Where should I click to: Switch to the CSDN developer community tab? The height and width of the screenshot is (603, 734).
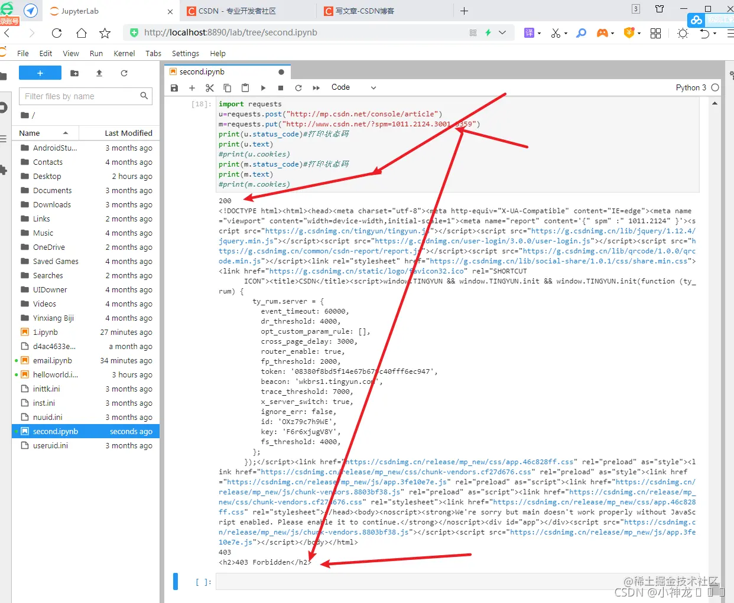pyautogui.click(x=248, y=11)
